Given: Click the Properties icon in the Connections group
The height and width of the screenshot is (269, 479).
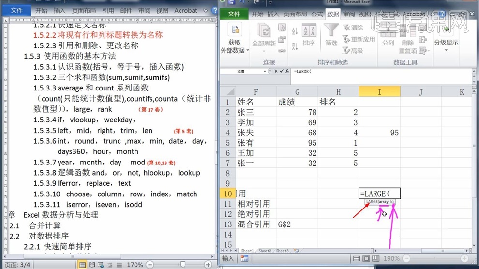Looking at the screenshot, I should tap(282, 39).
